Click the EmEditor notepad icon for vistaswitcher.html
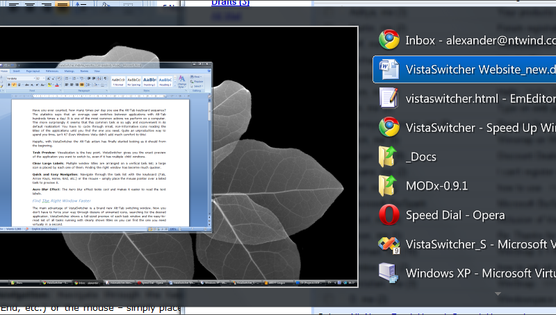Image resolution: width=556 pixels, height=315 pixels. (389, 98)
